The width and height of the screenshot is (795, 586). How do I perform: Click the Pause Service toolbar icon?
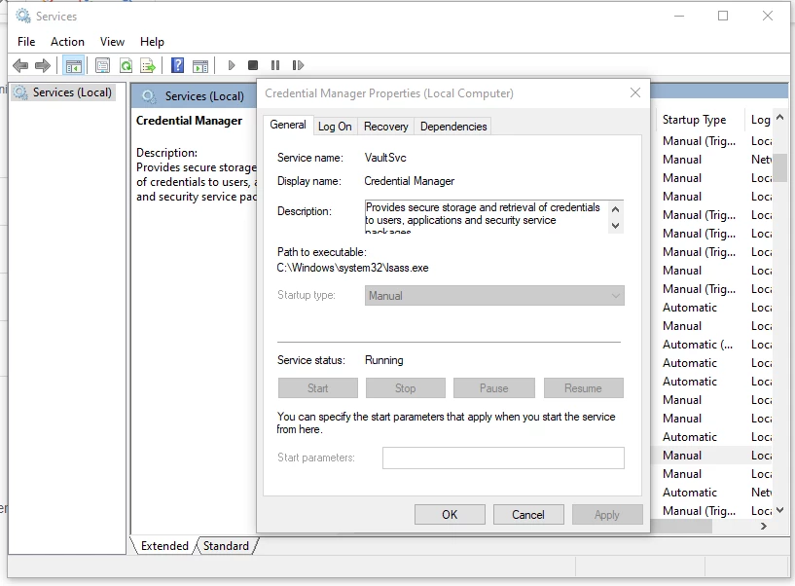point(275,65)
